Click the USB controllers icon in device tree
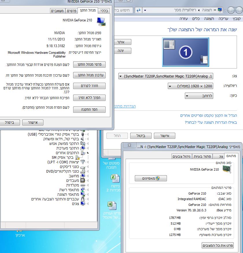243x253 pixels. pyautogui.click(x=83, y=134)
